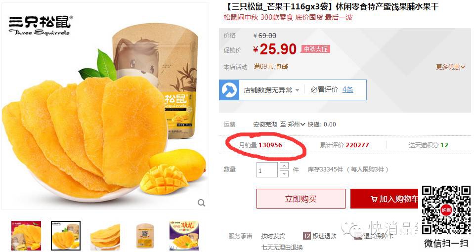Click the quantity input field
Image resolution: width=474 pixels, height=252 pixels.
[x=267, y=170]
